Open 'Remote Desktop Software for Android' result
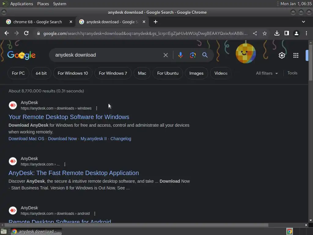313x235 pixels. point(60,221)
